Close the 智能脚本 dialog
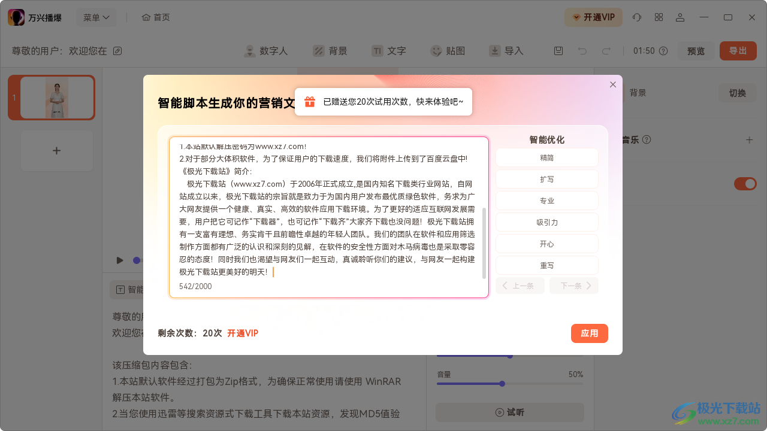 click(613, 84)
